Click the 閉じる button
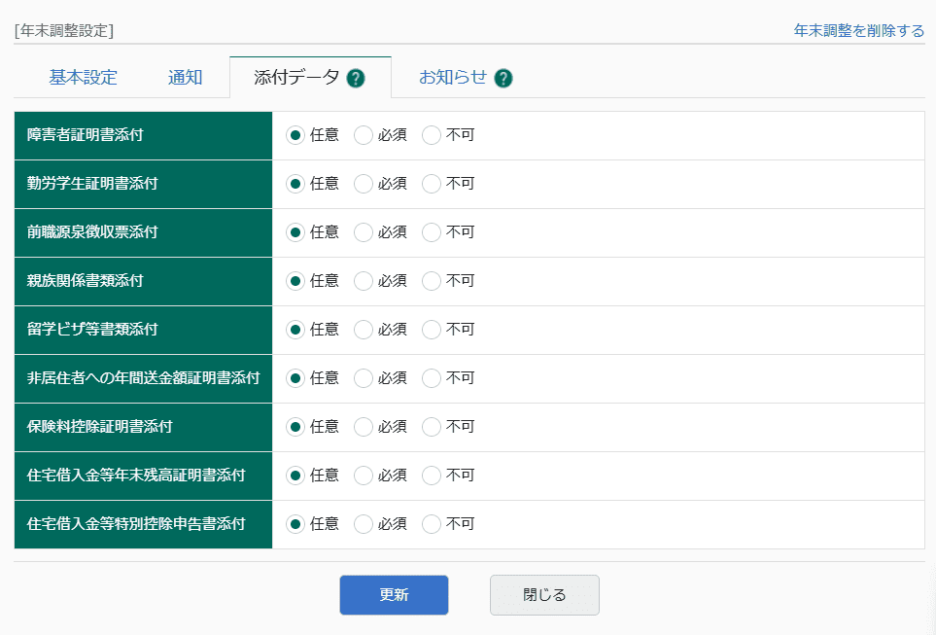936x635 pixels. tap(544, 595)
